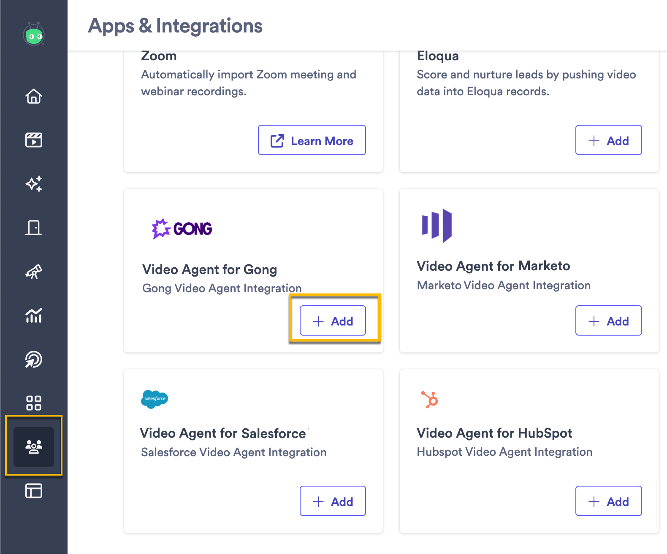The width and height of the screenshot is (667, 554).
Task: Click the 'Video Agent for Marketo' title
Action: click(x=493, y=266)
